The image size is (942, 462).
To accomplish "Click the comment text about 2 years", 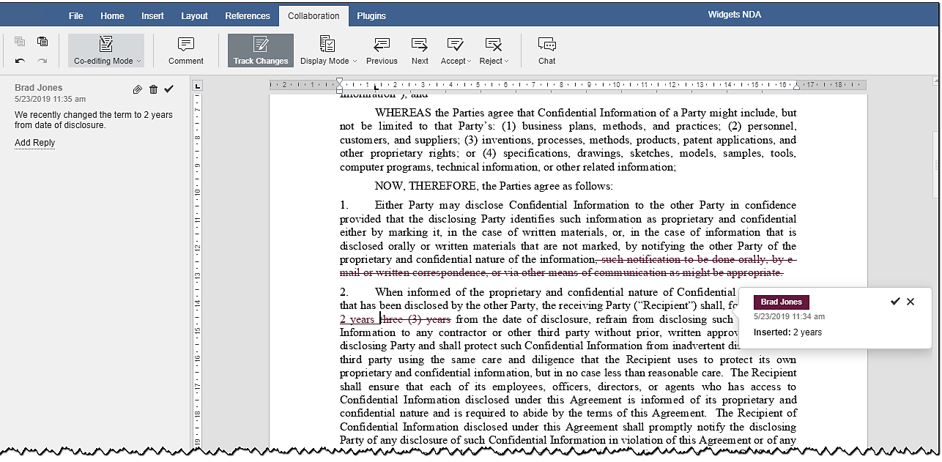I will click(94, 120).
